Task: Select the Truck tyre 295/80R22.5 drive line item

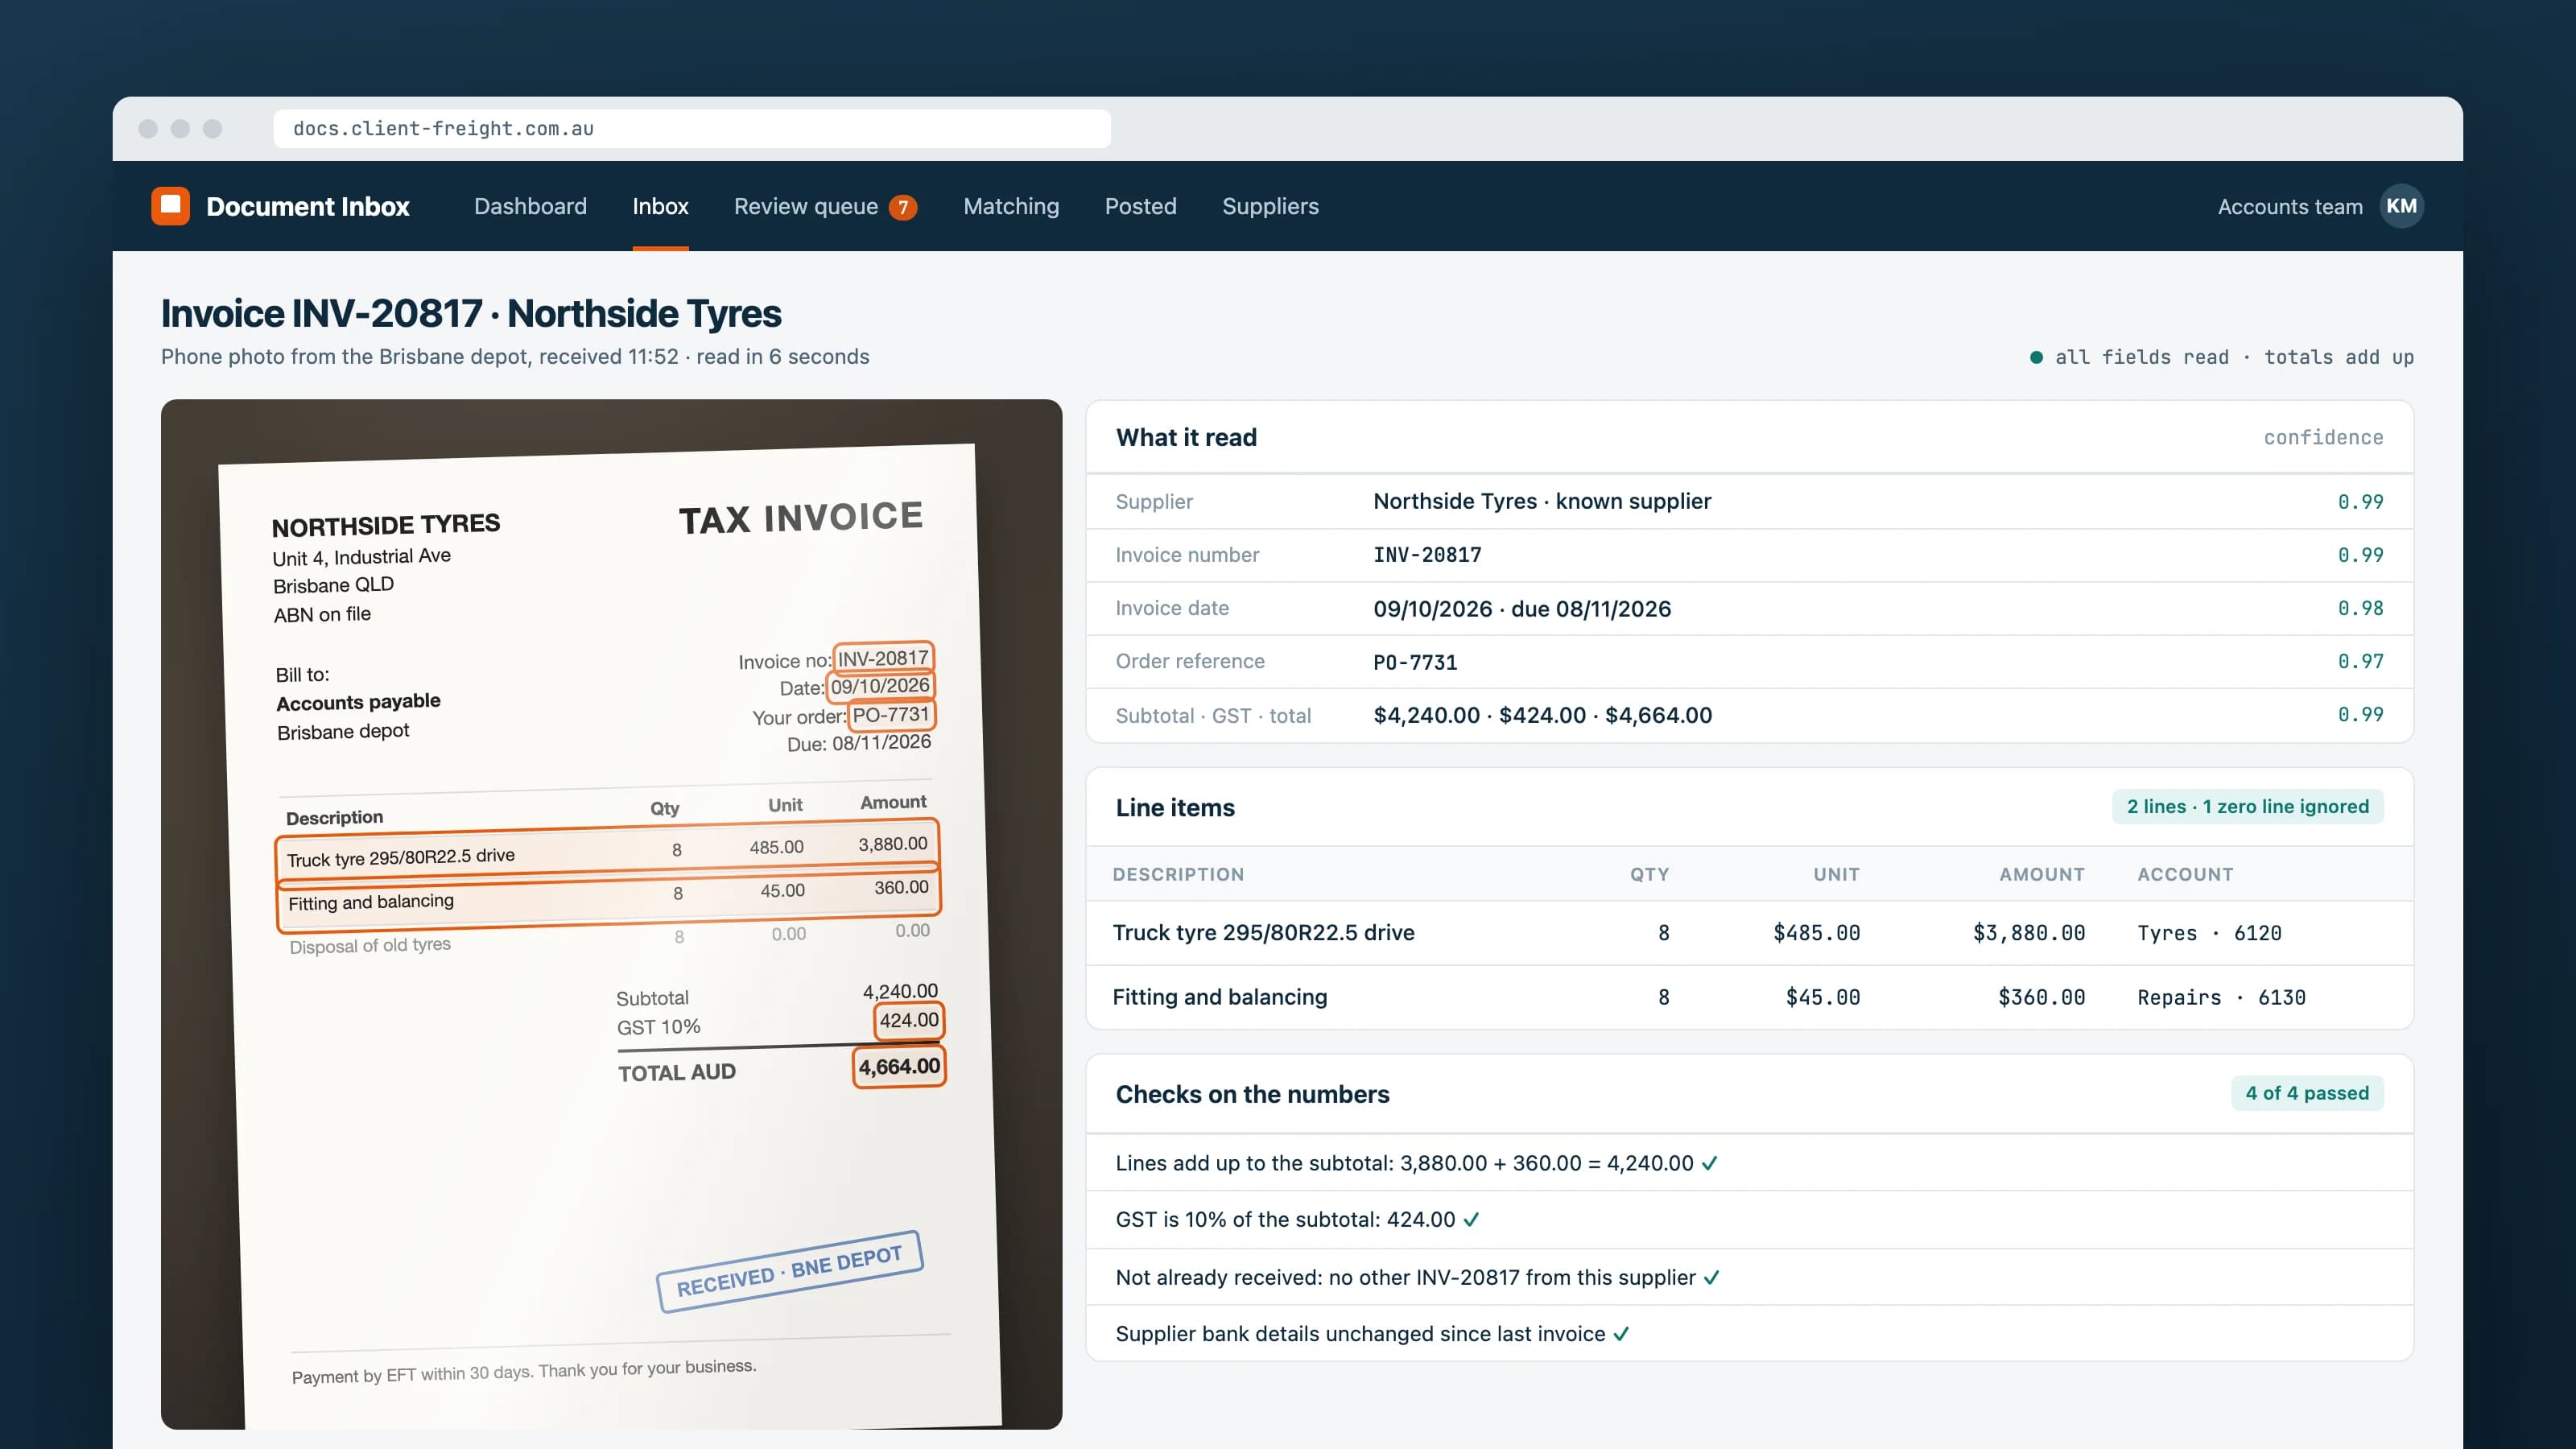Action: pyautogui.click(x=1749, y=933)
